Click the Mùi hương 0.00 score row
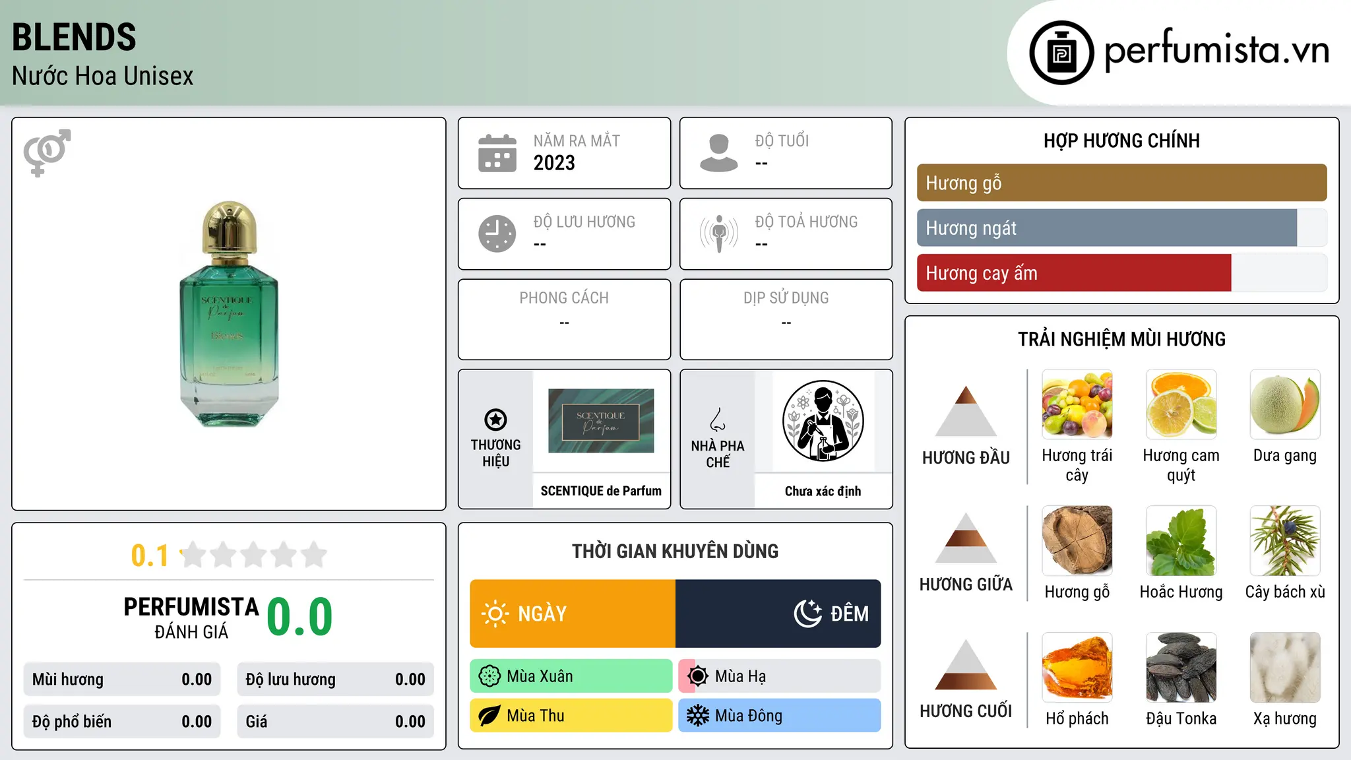This screenshot has height=760, width=1351. pos(122,680)
